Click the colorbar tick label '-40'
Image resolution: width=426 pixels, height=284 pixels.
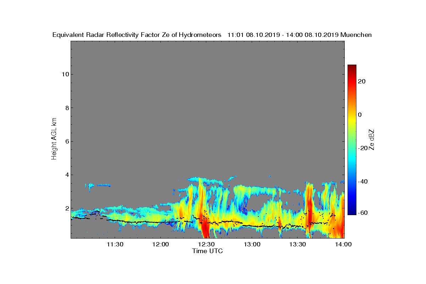362,181
